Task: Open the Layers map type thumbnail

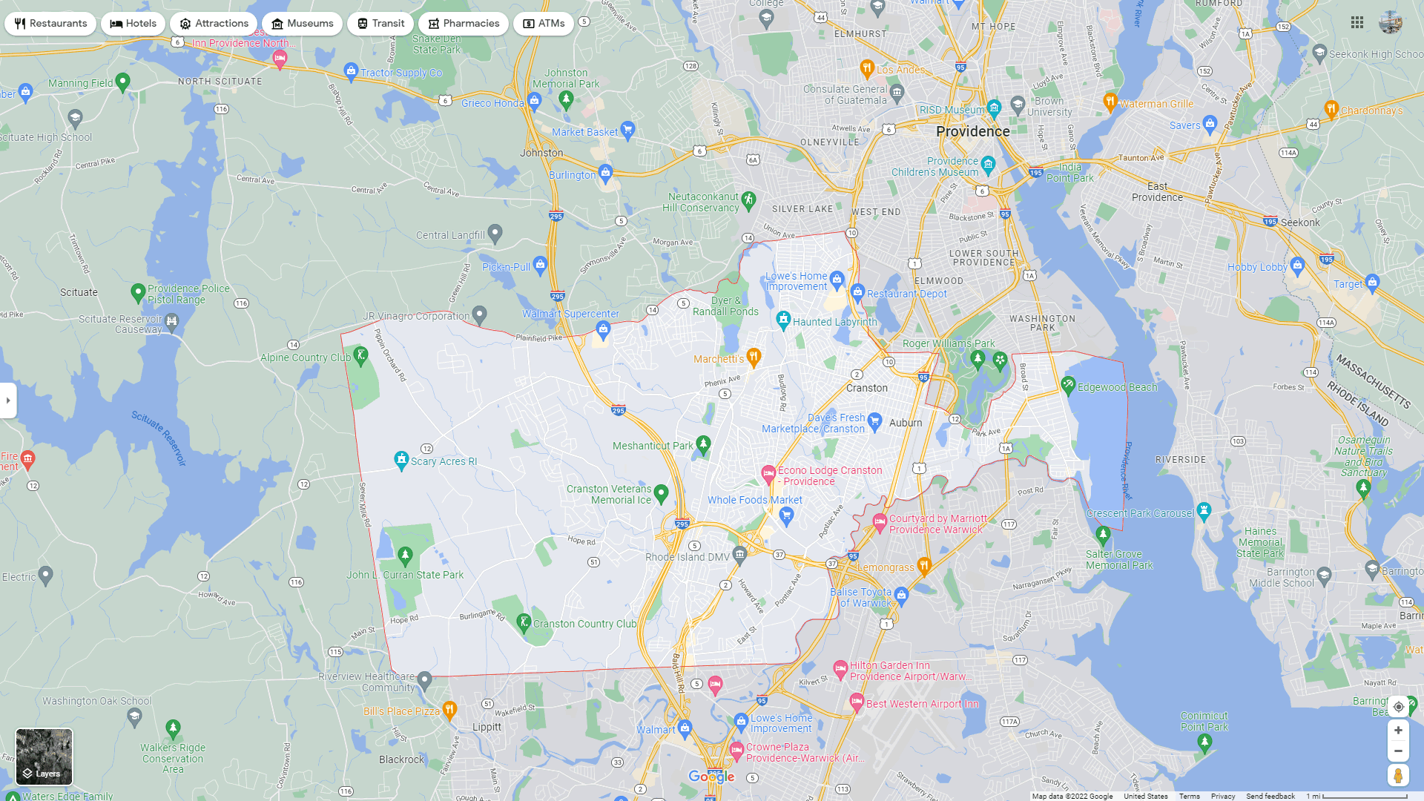Action: [x=44, y=756]
